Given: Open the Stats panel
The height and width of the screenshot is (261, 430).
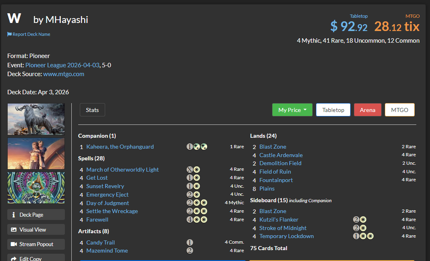Looking at the screenshot, I should coord(92,110).
